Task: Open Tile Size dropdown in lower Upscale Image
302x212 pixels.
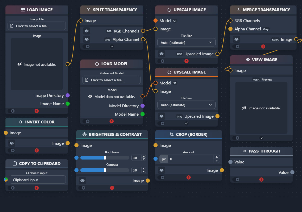Action: point(187,105)
